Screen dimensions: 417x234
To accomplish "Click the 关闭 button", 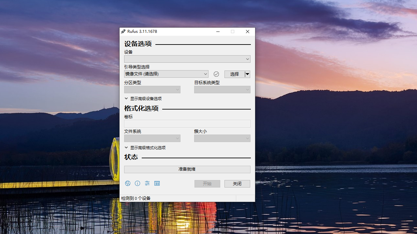I will pyautogui.click(x=237, y=184).
